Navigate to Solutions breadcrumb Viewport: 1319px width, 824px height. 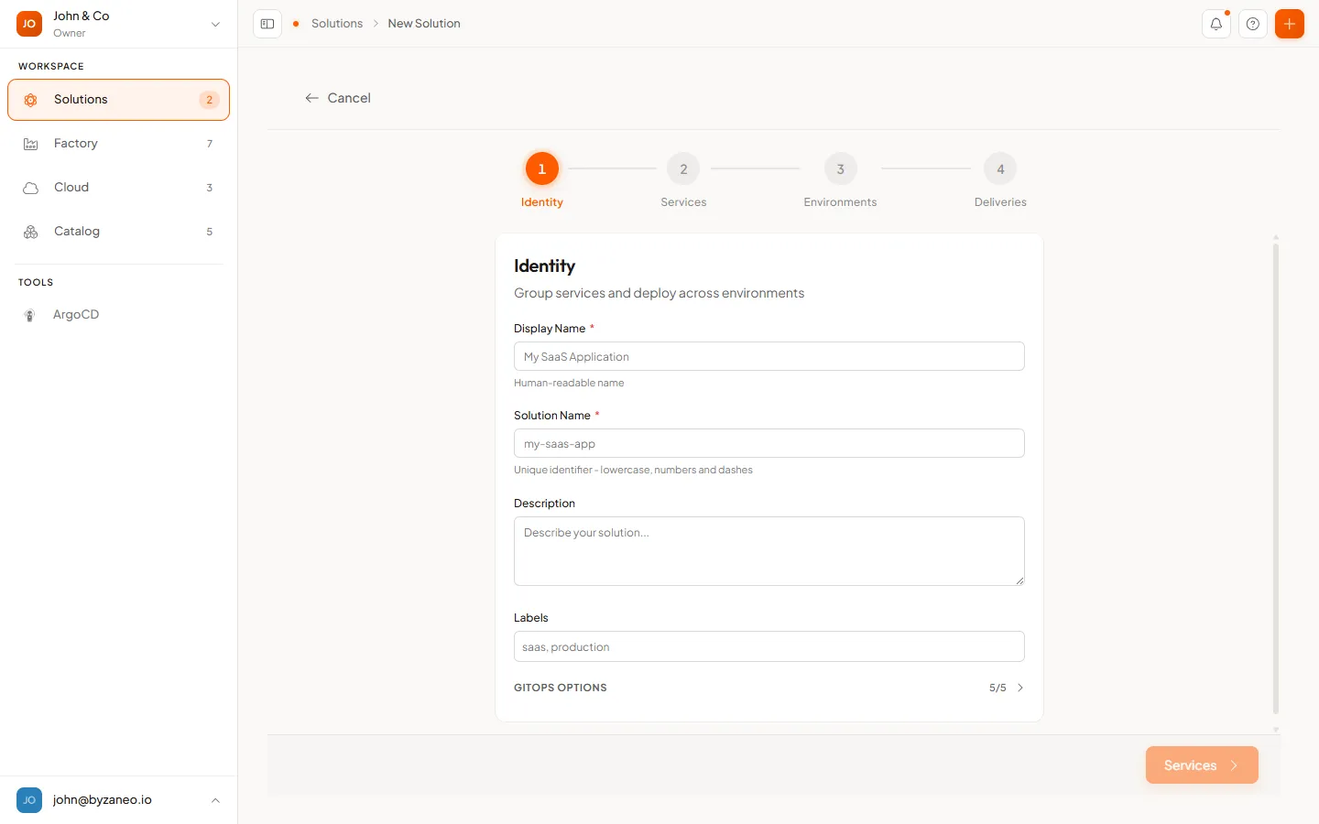tap(337, 24)
